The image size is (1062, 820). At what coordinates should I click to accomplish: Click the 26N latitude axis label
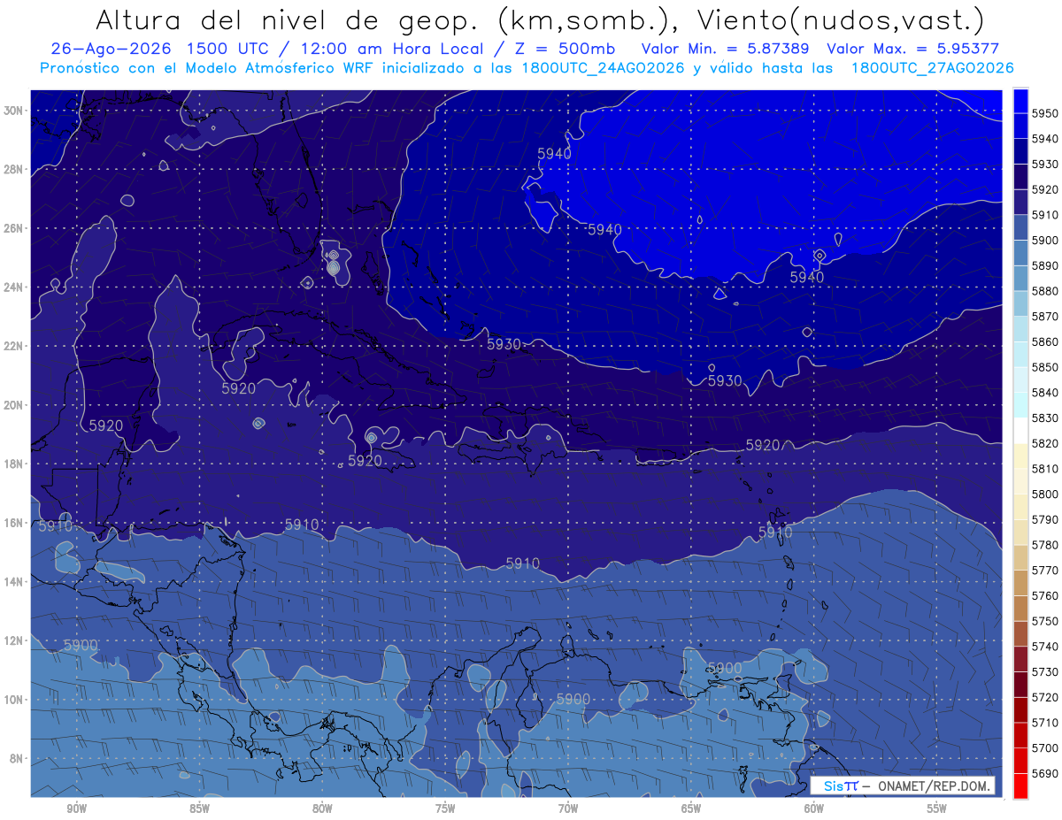pyautogui.click(x=12, y=228)
